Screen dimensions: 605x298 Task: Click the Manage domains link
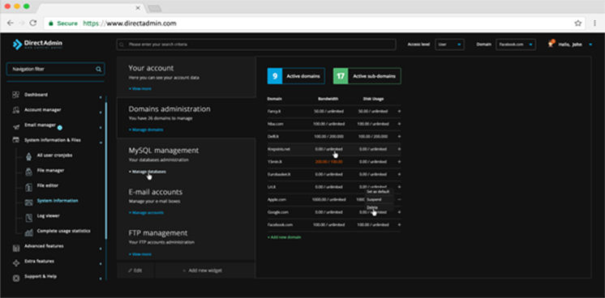146,130
